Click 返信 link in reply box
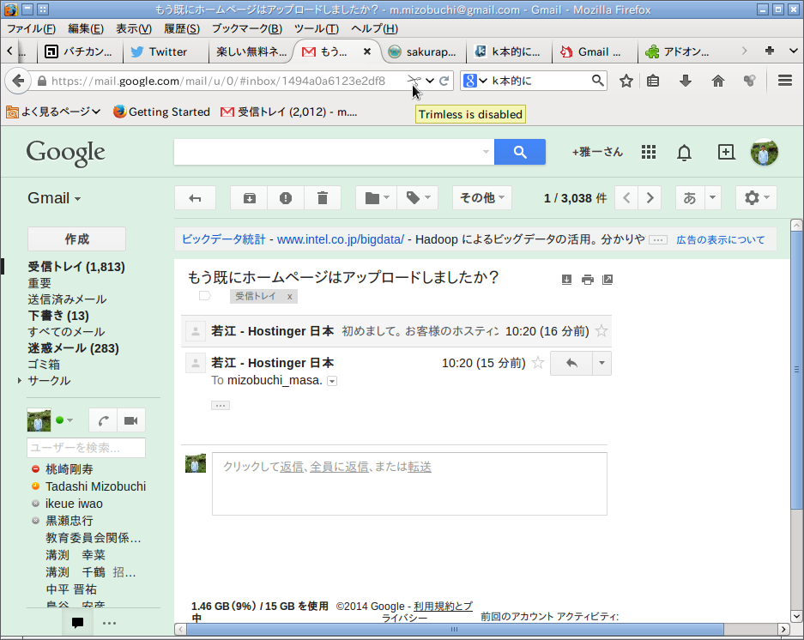 pos(291,467)
